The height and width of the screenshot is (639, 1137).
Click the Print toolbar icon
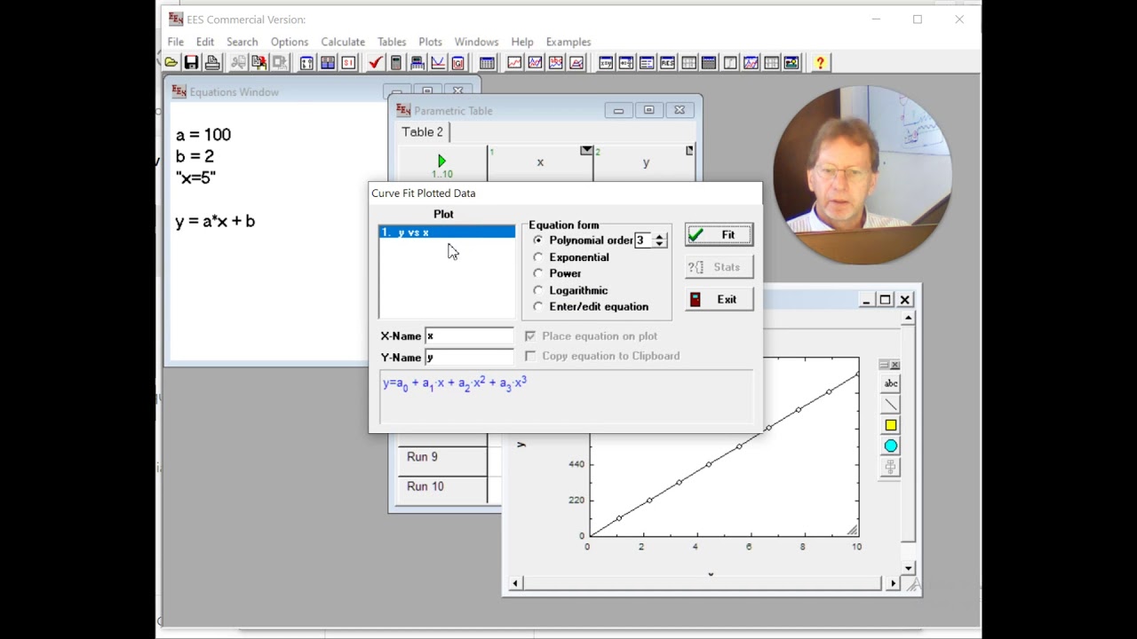[212, 63]
